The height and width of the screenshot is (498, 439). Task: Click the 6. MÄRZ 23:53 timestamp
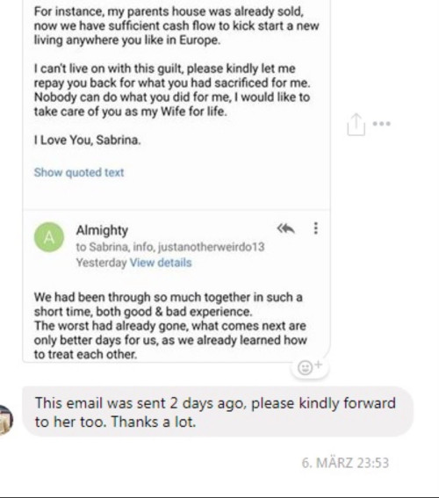point(345,463)
